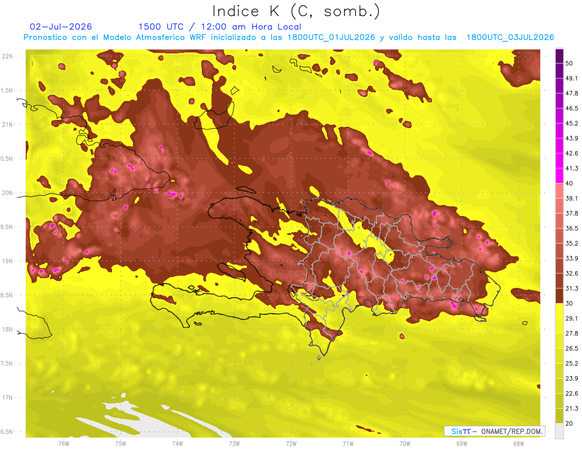The height and width of the screenshot is (450, 582).
Task: Click the colorbar value '35.2'
Action: (x=571, y=243)
